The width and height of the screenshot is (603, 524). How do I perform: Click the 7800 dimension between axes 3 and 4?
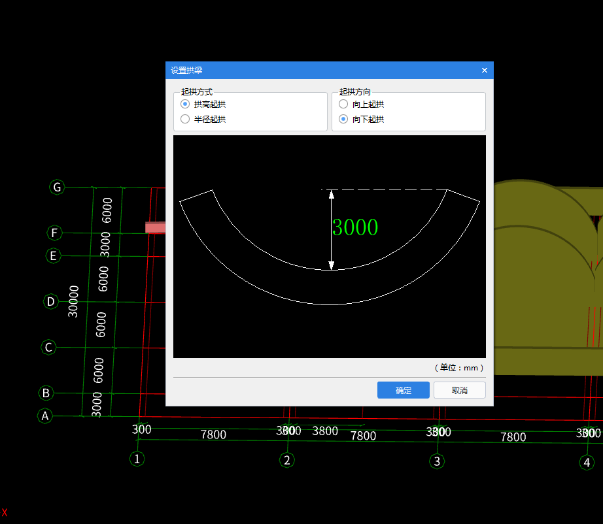pos(513,437)
